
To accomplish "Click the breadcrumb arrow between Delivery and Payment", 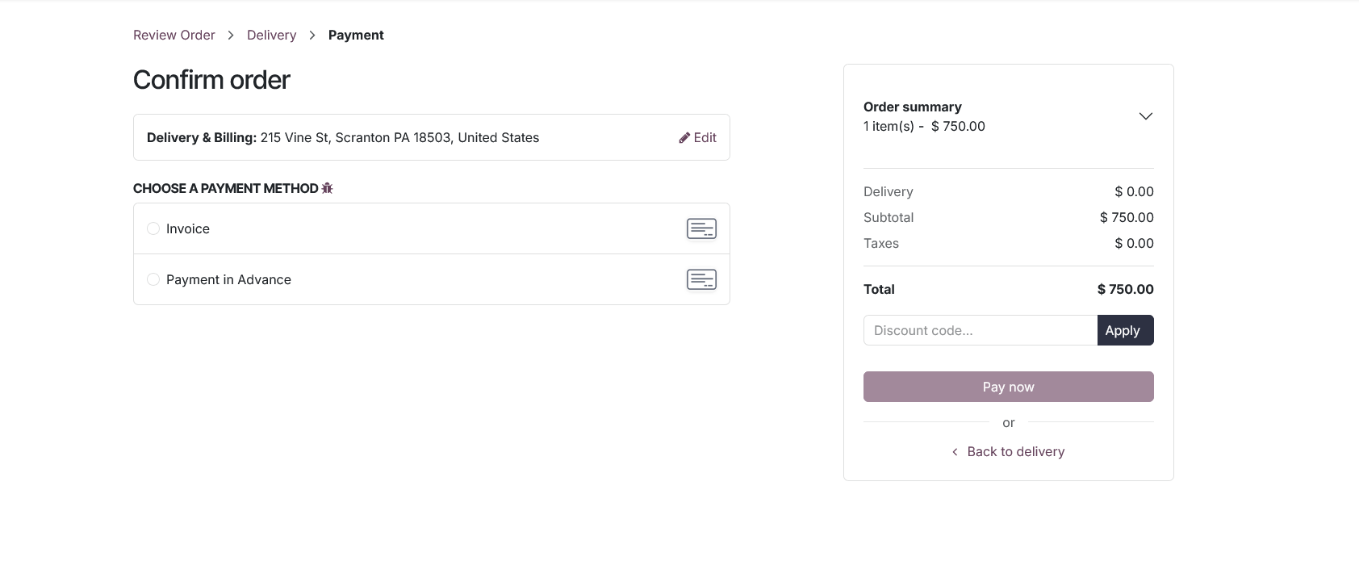I will [x=312, y=35].
